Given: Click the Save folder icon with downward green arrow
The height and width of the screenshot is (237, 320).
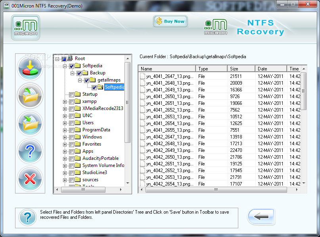Looking at the screenshot, I should tap(30, 123).
